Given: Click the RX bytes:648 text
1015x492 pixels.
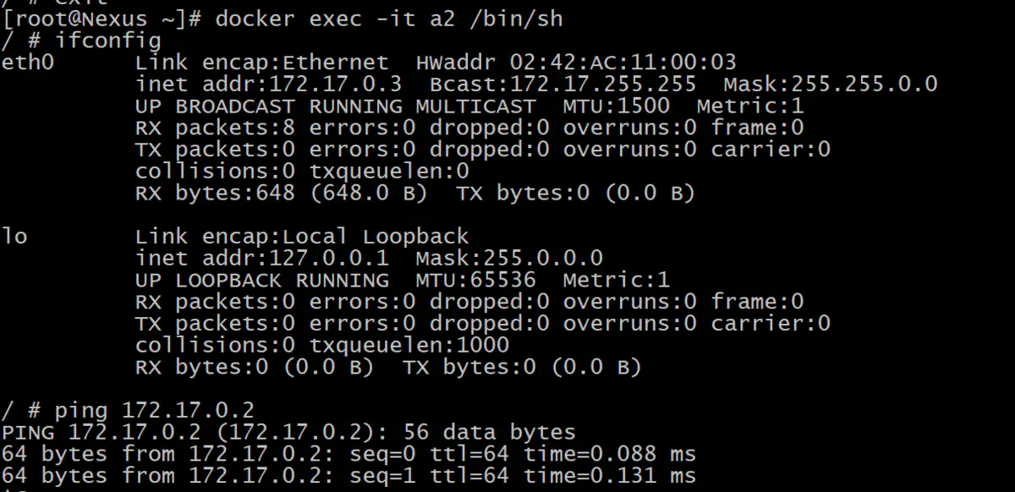Looking at the screenshot, I should pyautogui.click(x=215, y=194).
